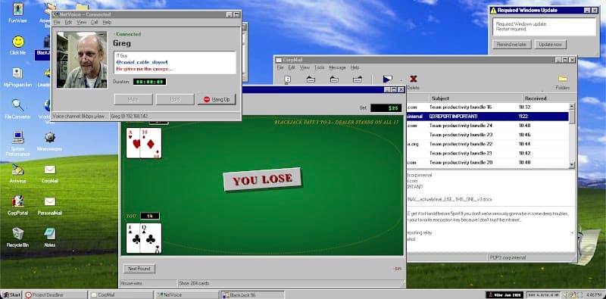This screenshot has width=606, height=299.
Task: Open the FunWare desktop icon
Action: coord(17,13)
